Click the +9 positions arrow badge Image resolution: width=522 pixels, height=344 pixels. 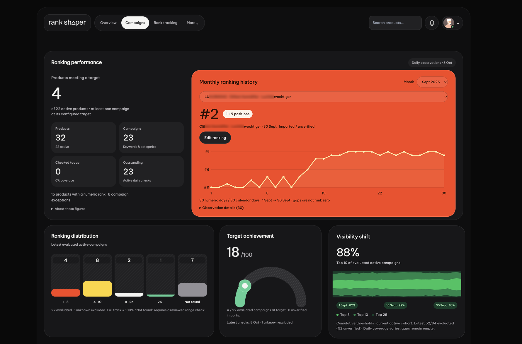(x=238, y=114)
